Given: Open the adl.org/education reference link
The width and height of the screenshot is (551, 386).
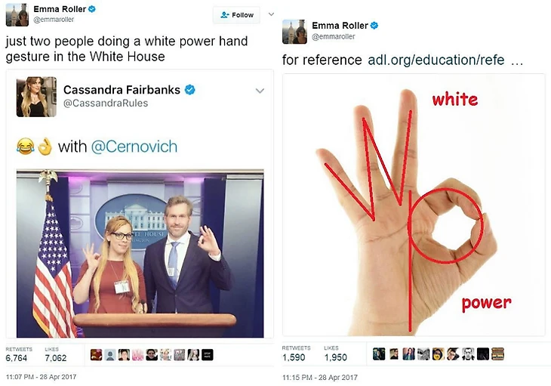Looking at the screenshot, I should 436,60.
